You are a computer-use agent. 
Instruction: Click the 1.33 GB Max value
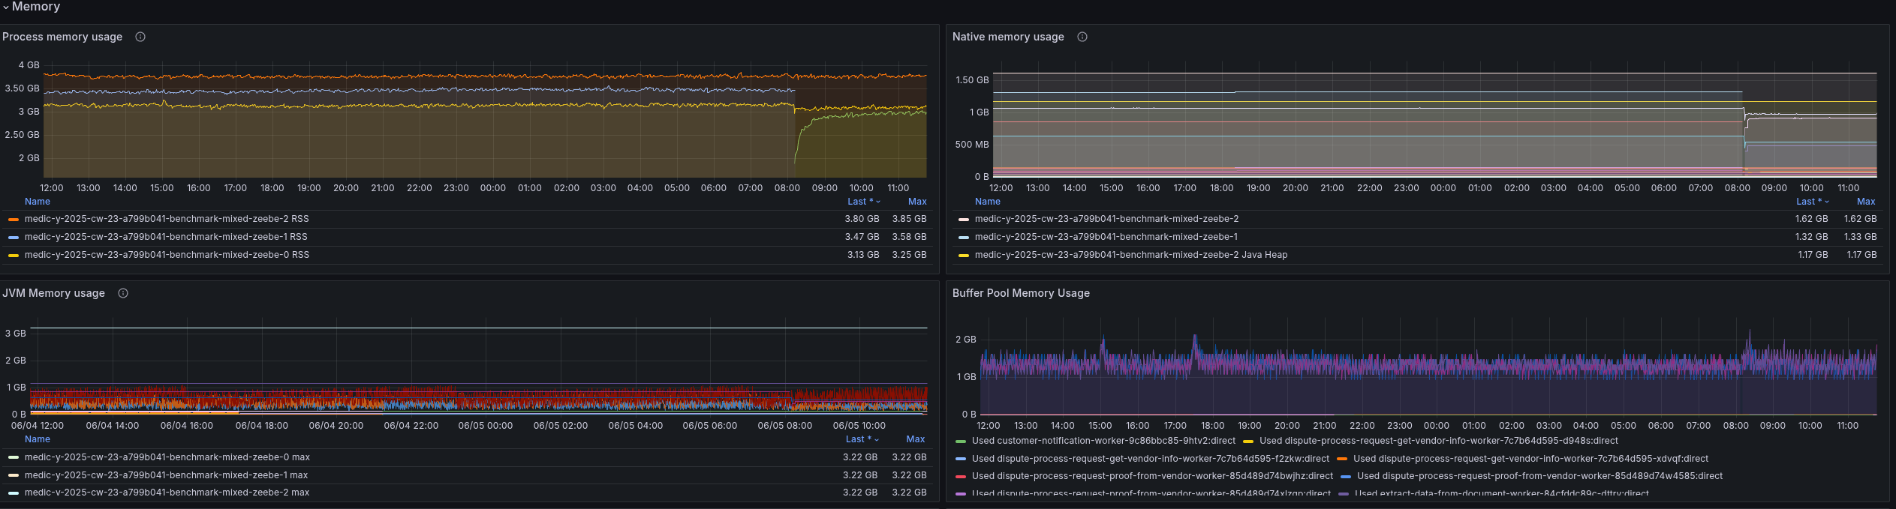click(x=1861, y=237)
